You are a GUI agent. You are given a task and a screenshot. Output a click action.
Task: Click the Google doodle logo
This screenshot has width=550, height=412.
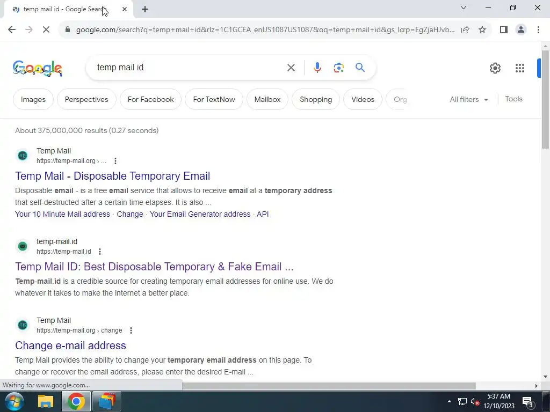tap(38, 68)
